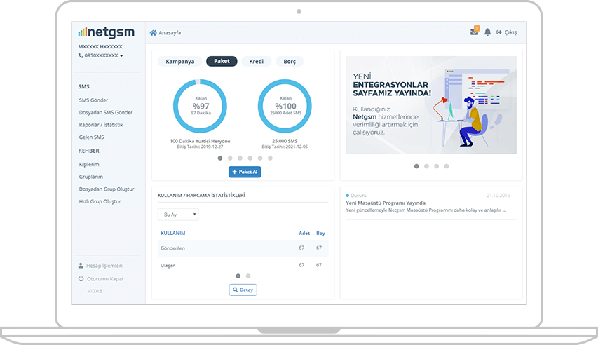Click Oturumu Kapat to sign out
Screen dimensions: 598x345
pos(101,279)
